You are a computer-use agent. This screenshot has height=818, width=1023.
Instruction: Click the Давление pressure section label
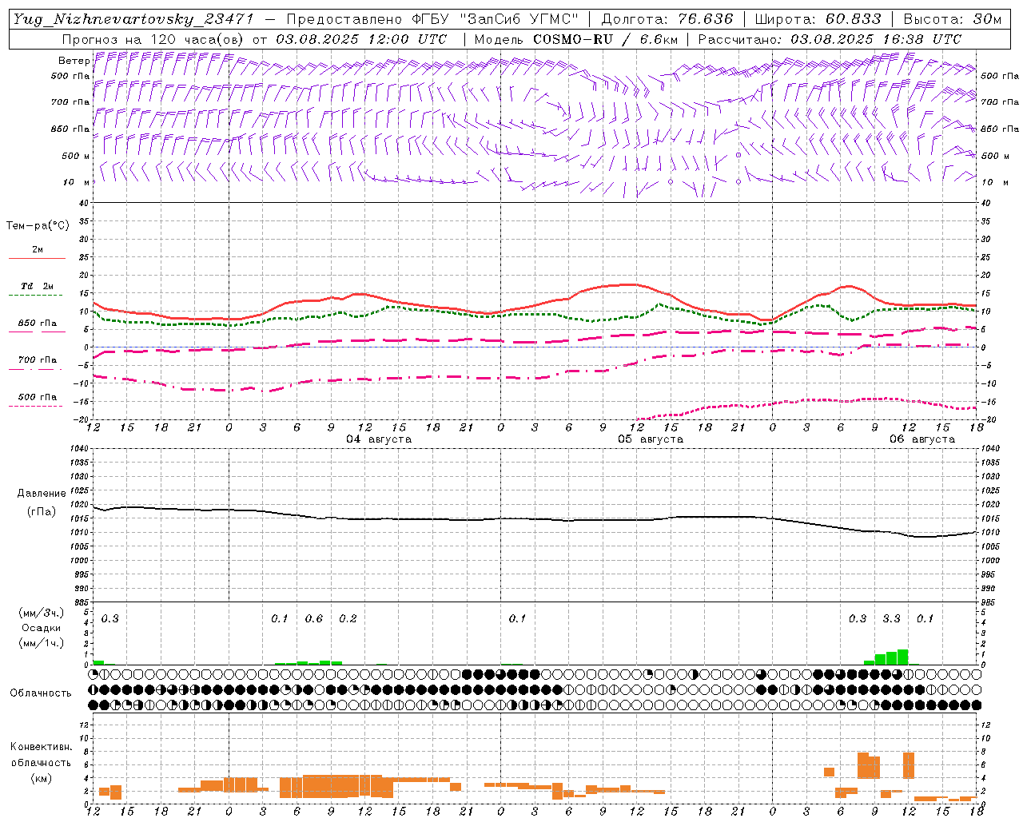tap(41, 494)
